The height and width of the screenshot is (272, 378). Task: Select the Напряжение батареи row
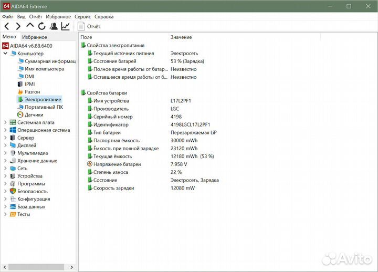point(117,164)
